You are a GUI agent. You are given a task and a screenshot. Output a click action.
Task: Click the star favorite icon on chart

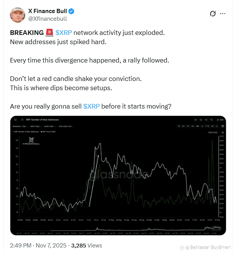tap(195, 120)
